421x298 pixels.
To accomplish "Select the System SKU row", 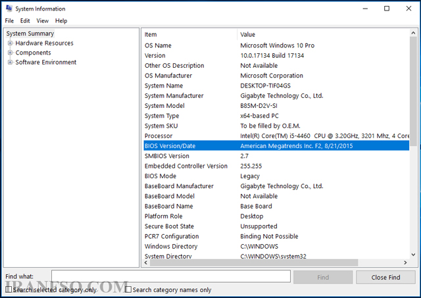I will click(x=276, y=126).
